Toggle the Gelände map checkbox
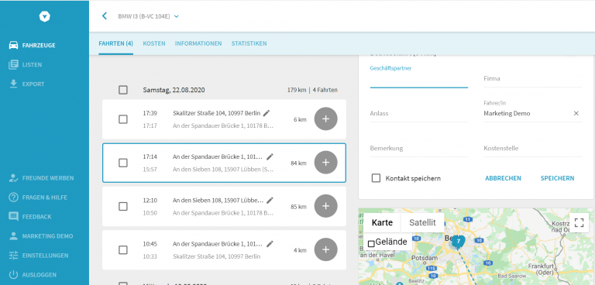The width and height of the screenshot is (595, 285). coord(372,244)
